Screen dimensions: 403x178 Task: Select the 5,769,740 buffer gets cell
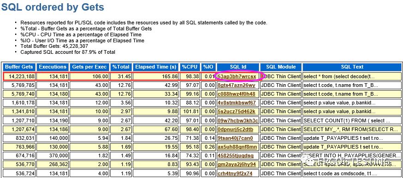[19, 94]
